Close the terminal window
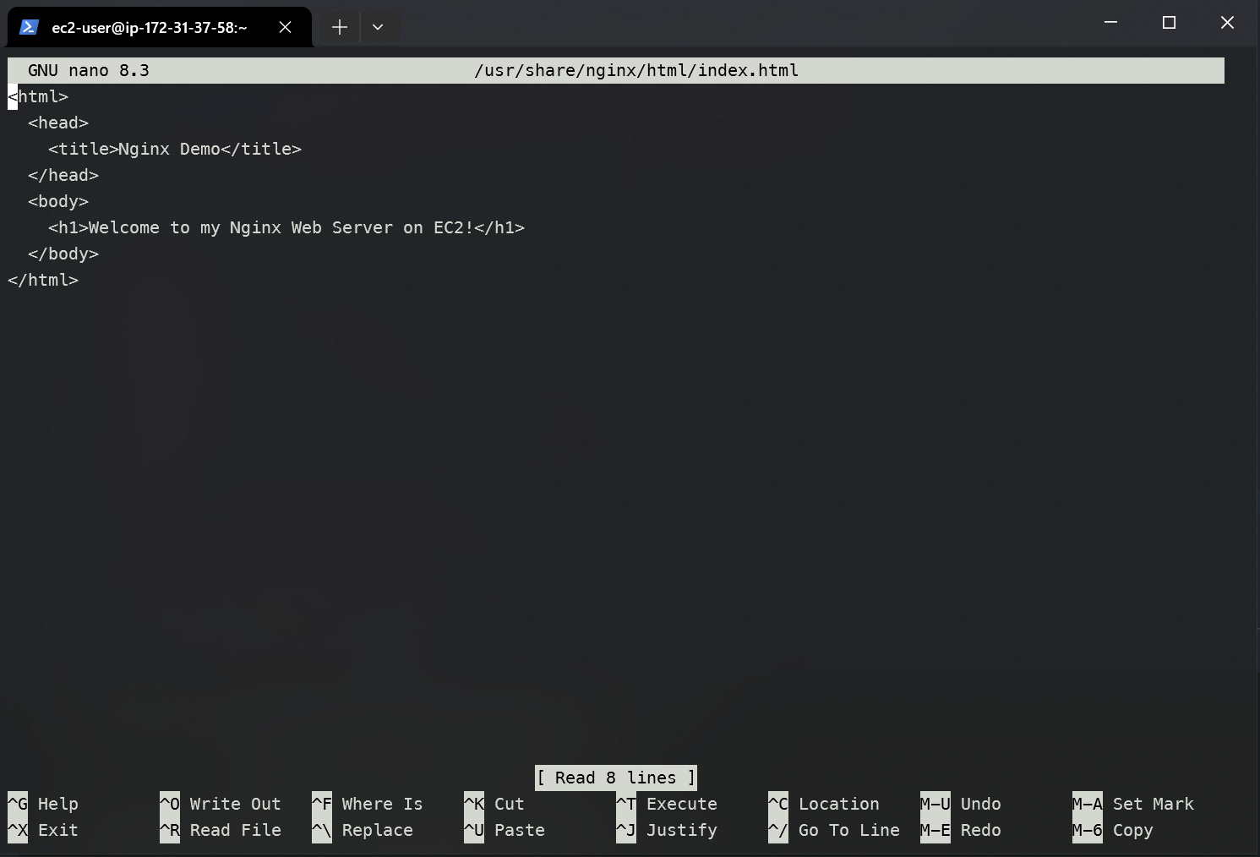Image resolution: width=1260 pixels, height=857 pixels. click(x=1227, y=23)
